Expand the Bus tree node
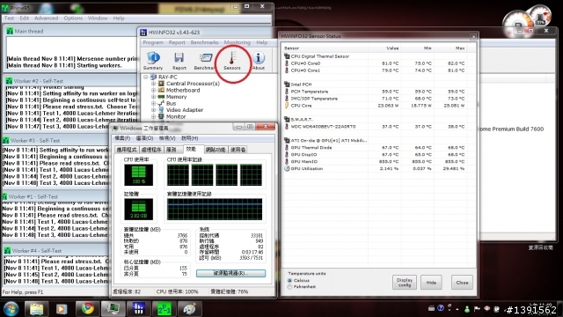563x317 pixels. [x=154, y=103]
